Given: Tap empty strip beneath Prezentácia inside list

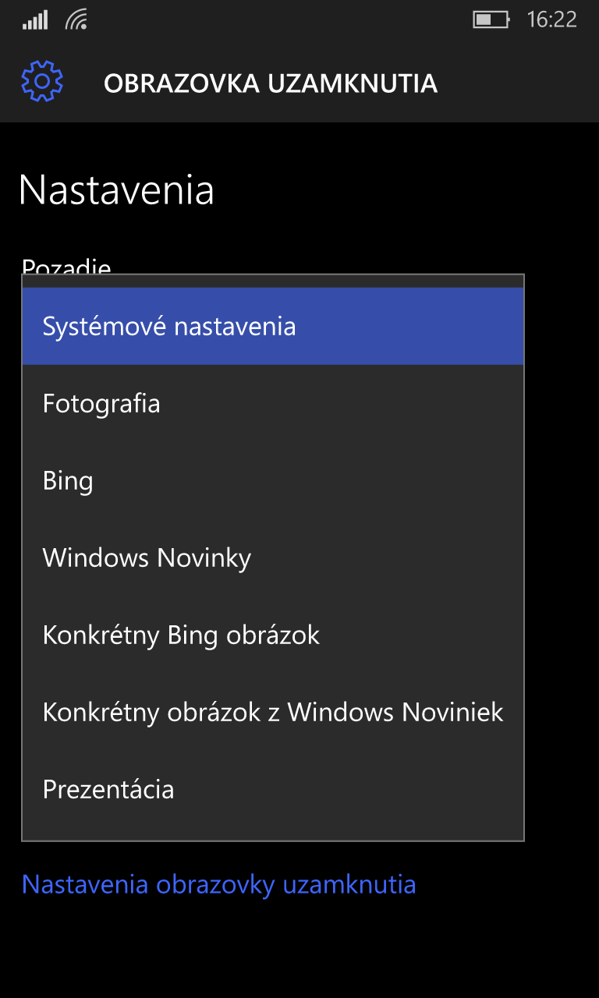Looking at the screenshot, I should tap(273, 833).
